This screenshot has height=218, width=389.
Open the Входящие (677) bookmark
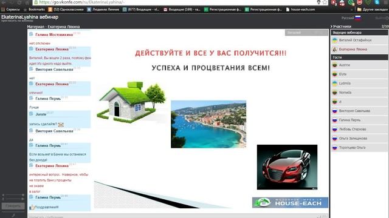141,10
